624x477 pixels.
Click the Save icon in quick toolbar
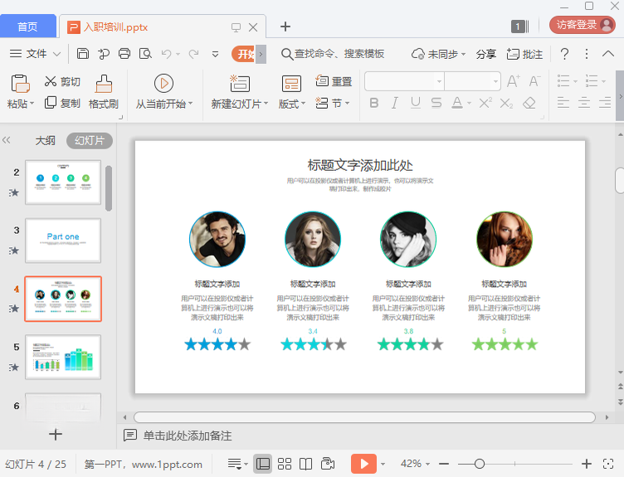tap(83, 53)
